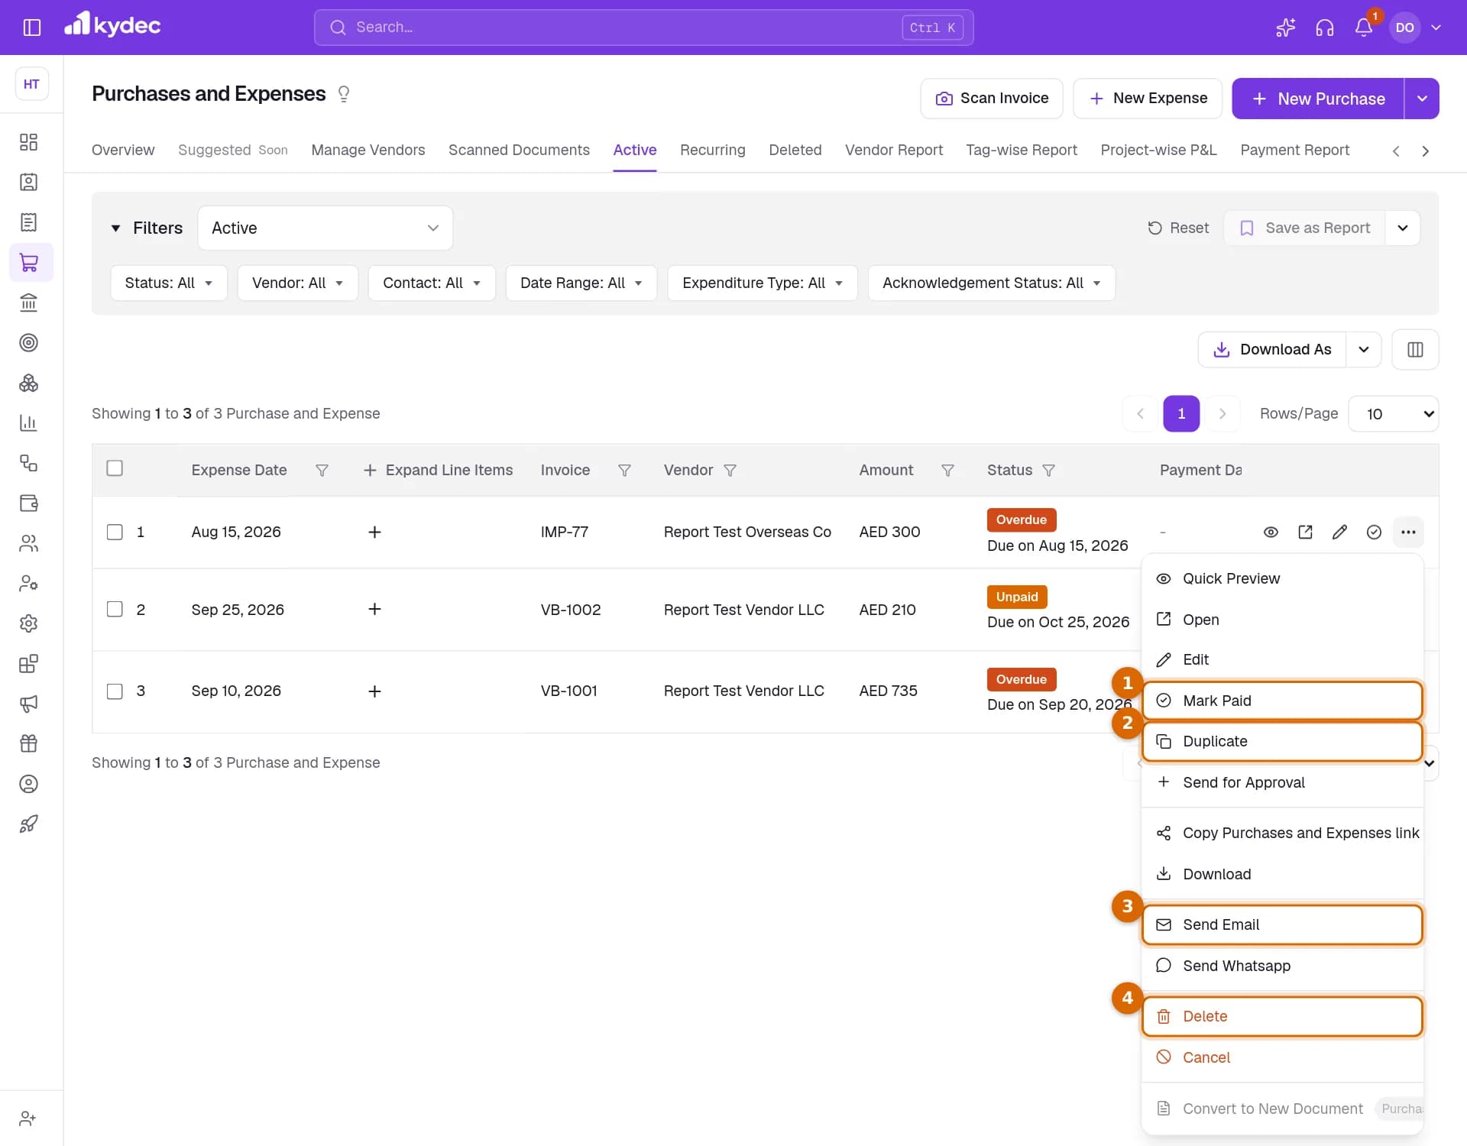Select Delete in context menu
Screen dimensions: 1467x1146
click(x=1282, y=1016)
